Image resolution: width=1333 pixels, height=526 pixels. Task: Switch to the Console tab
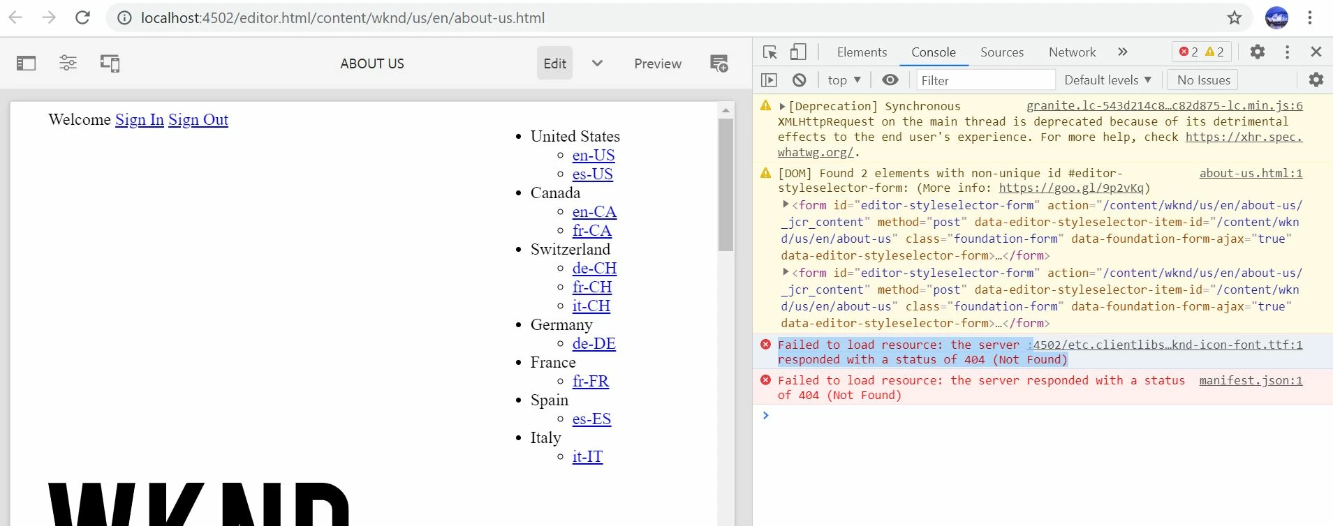click(x=934, y=52)
